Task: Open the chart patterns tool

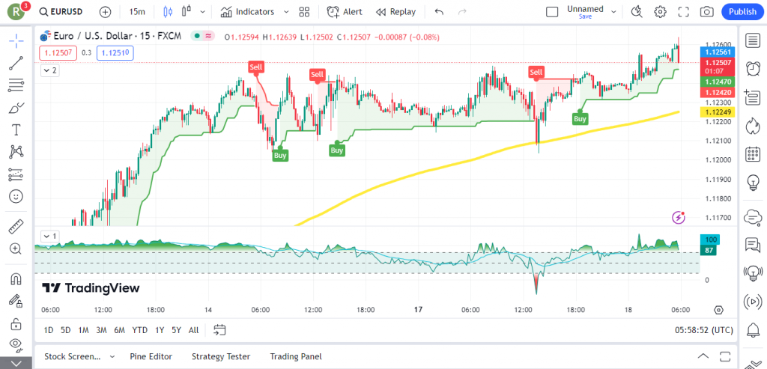Action: [x=16, y=152]
